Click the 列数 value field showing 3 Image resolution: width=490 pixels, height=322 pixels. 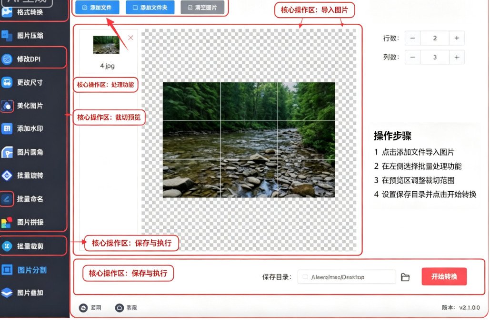pyautogui.click(x=435, y=57)
